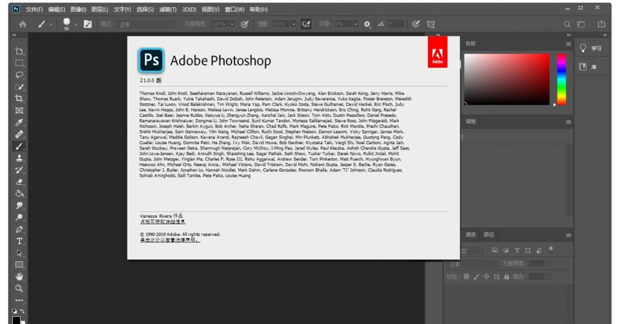Click the foreground color swatch in the toolbox
Viewport: 622px width, 324px height.
pos(16,320)
